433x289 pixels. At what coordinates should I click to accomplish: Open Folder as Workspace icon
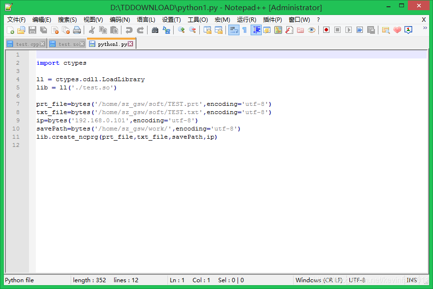pyautogui.click(x=300, y=30)
